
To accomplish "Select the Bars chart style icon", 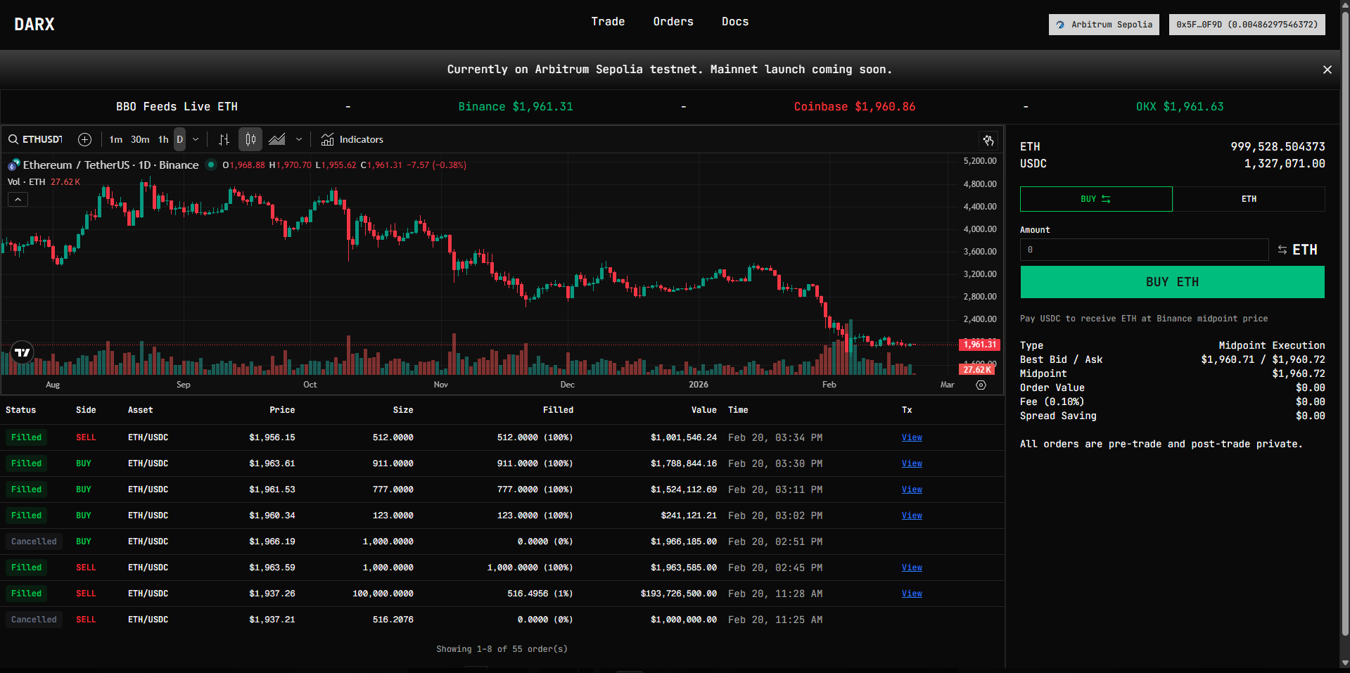I will [224, 139].
